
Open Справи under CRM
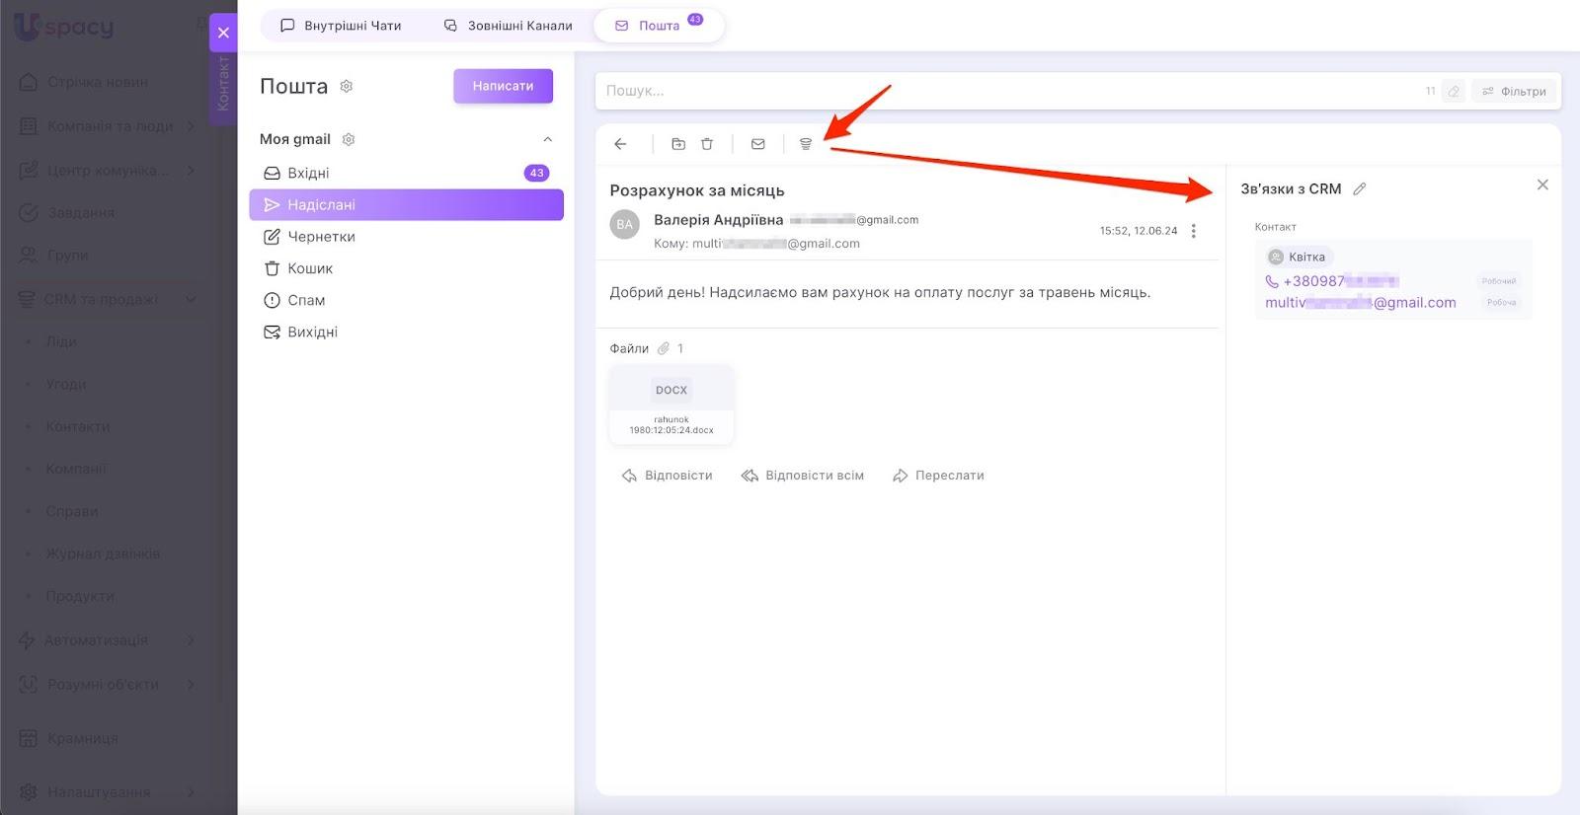[72, 511]
